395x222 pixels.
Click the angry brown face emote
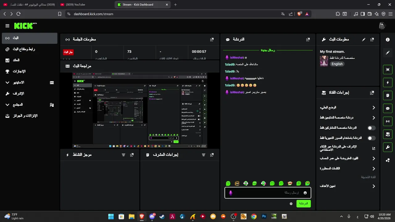pos(237,183)
